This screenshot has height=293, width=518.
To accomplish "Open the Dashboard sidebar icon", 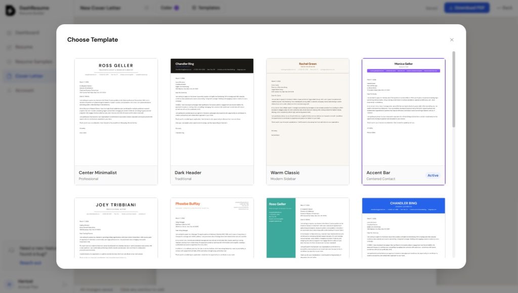I will 9,33.
